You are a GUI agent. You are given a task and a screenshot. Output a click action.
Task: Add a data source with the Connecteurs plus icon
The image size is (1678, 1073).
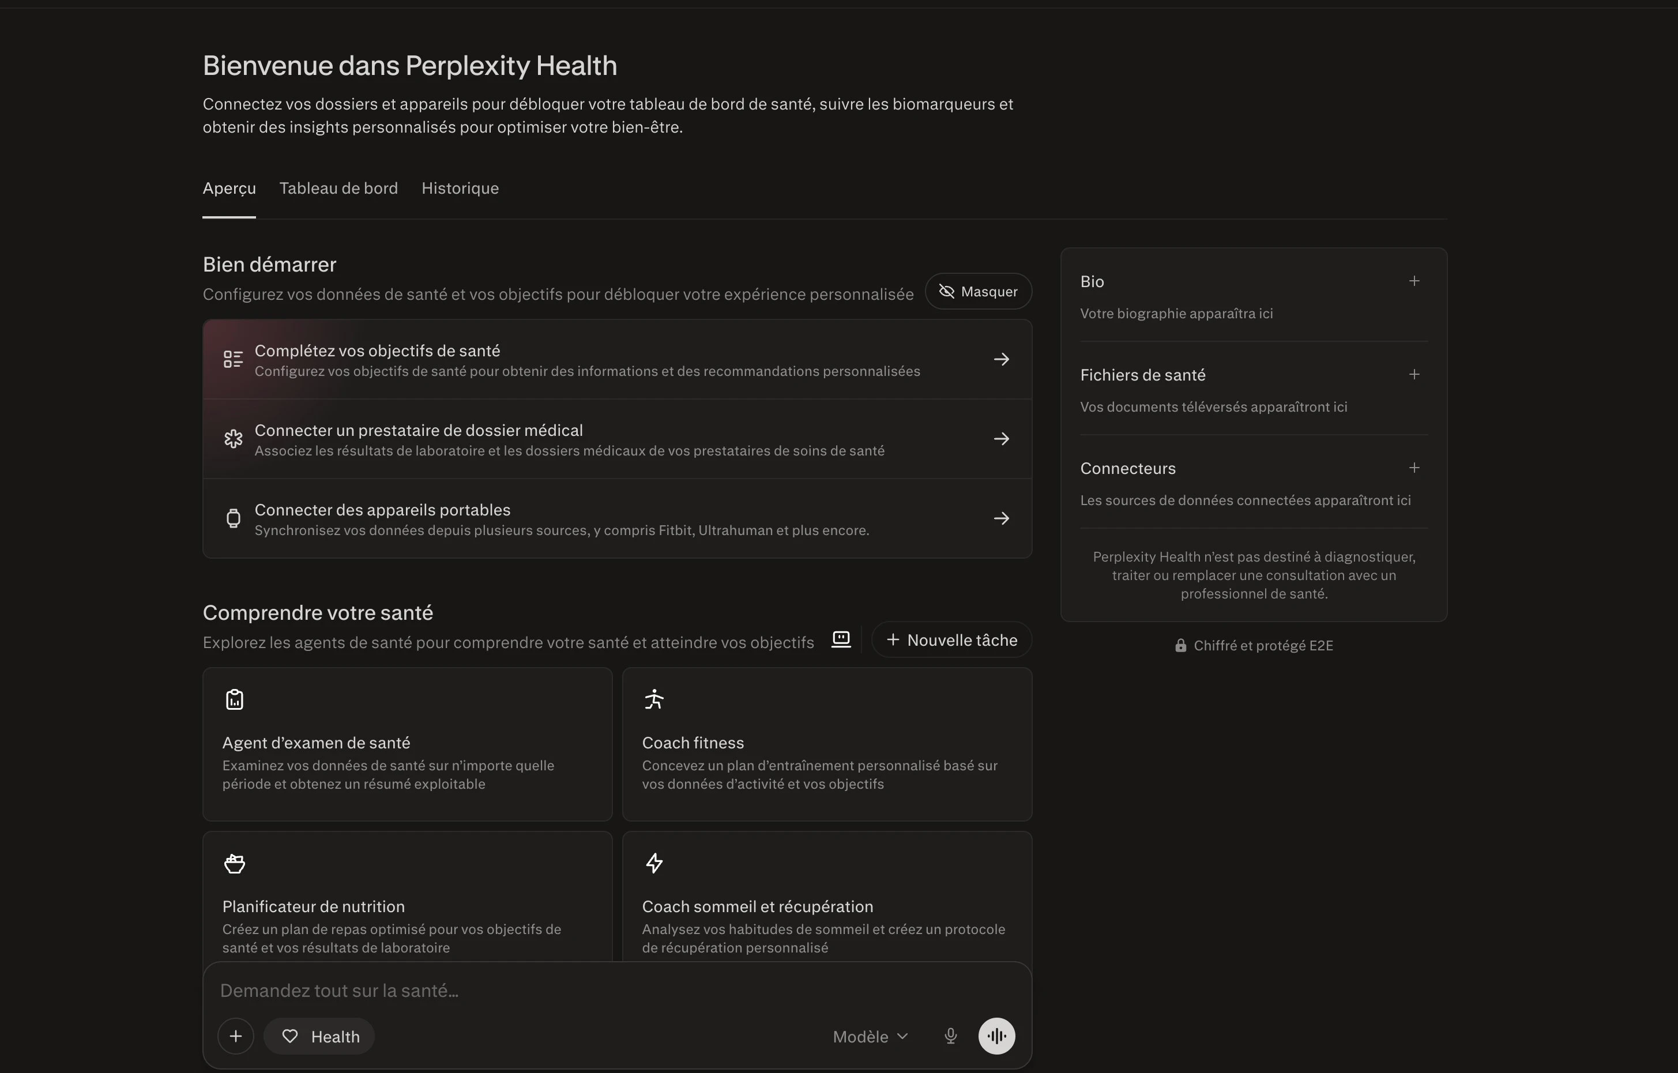pos(1414,468)
